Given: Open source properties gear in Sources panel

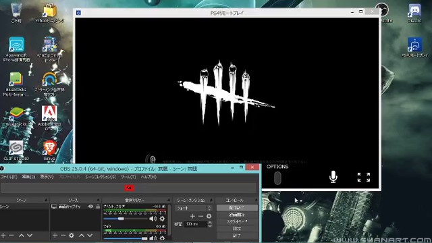Looking at the screenshot, I should coord(72,236).
